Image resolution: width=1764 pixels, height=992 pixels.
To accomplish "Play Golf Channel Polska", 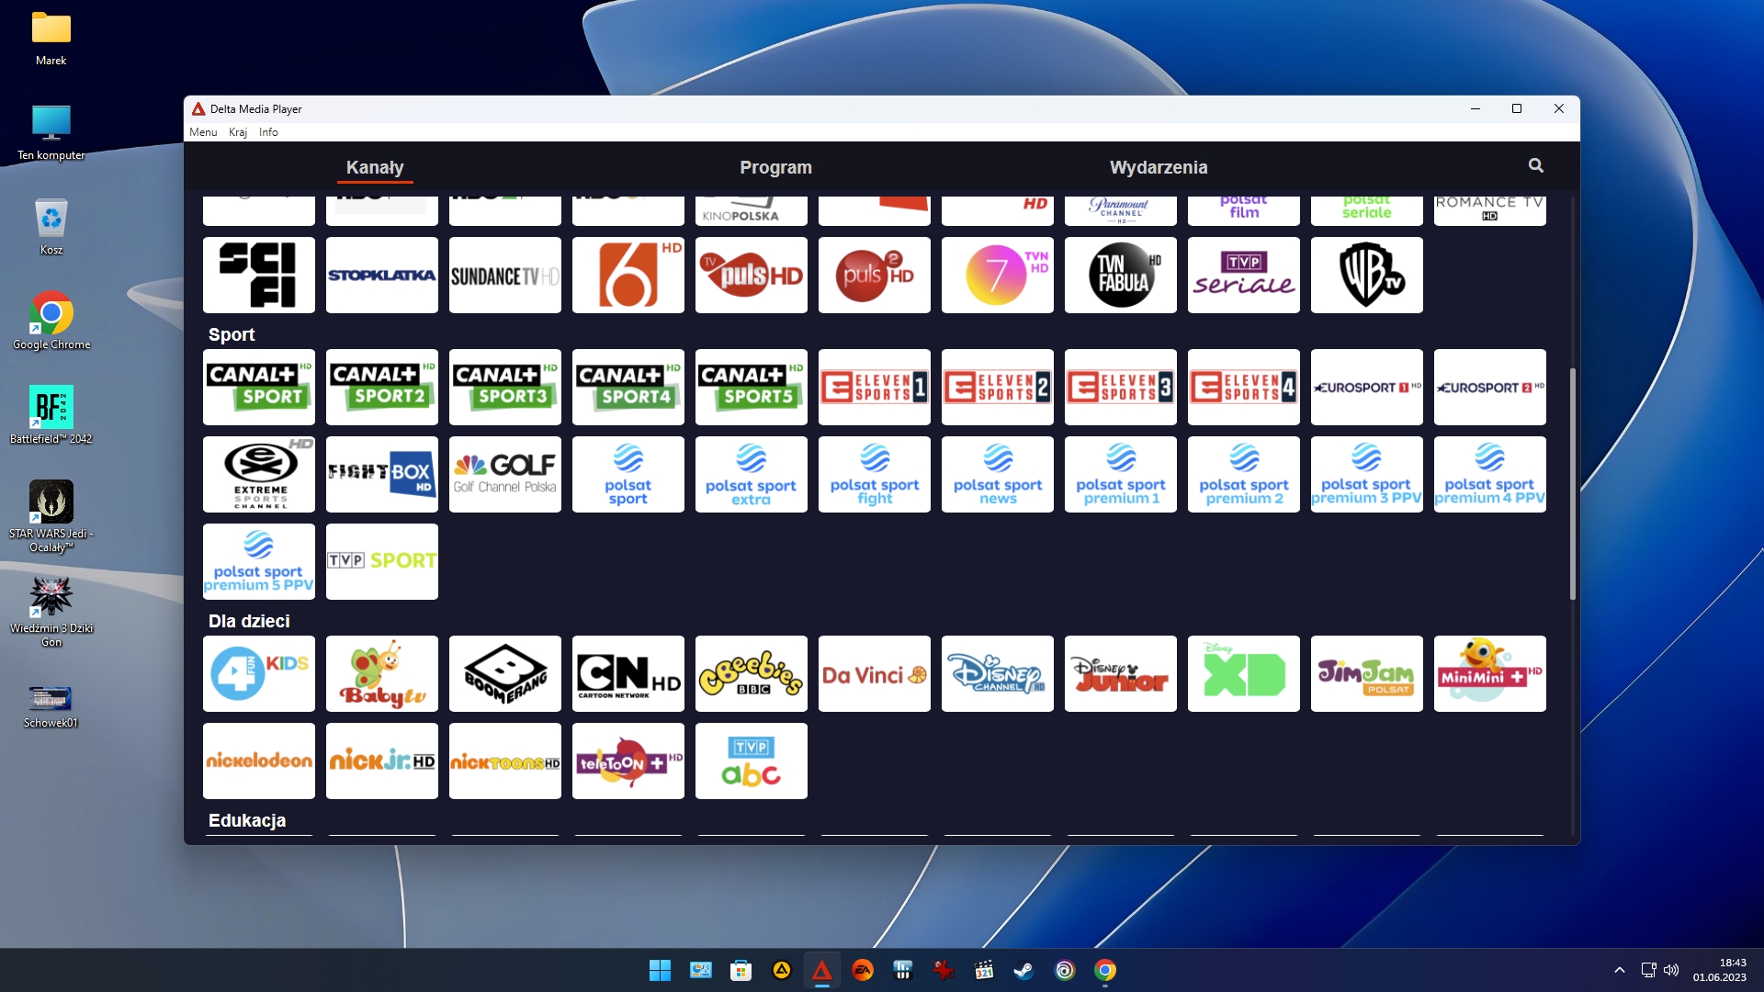I will (x=505, y=475).
